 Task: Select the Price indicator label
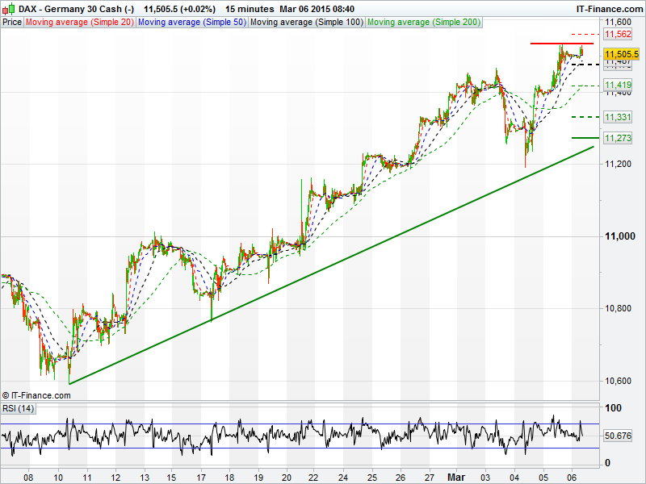pyautogui.click(x=12, y=23)
